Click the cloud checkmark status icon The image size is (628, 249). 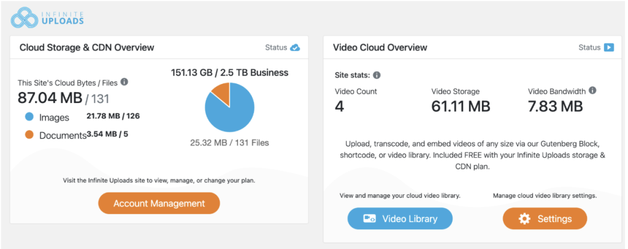295,48
